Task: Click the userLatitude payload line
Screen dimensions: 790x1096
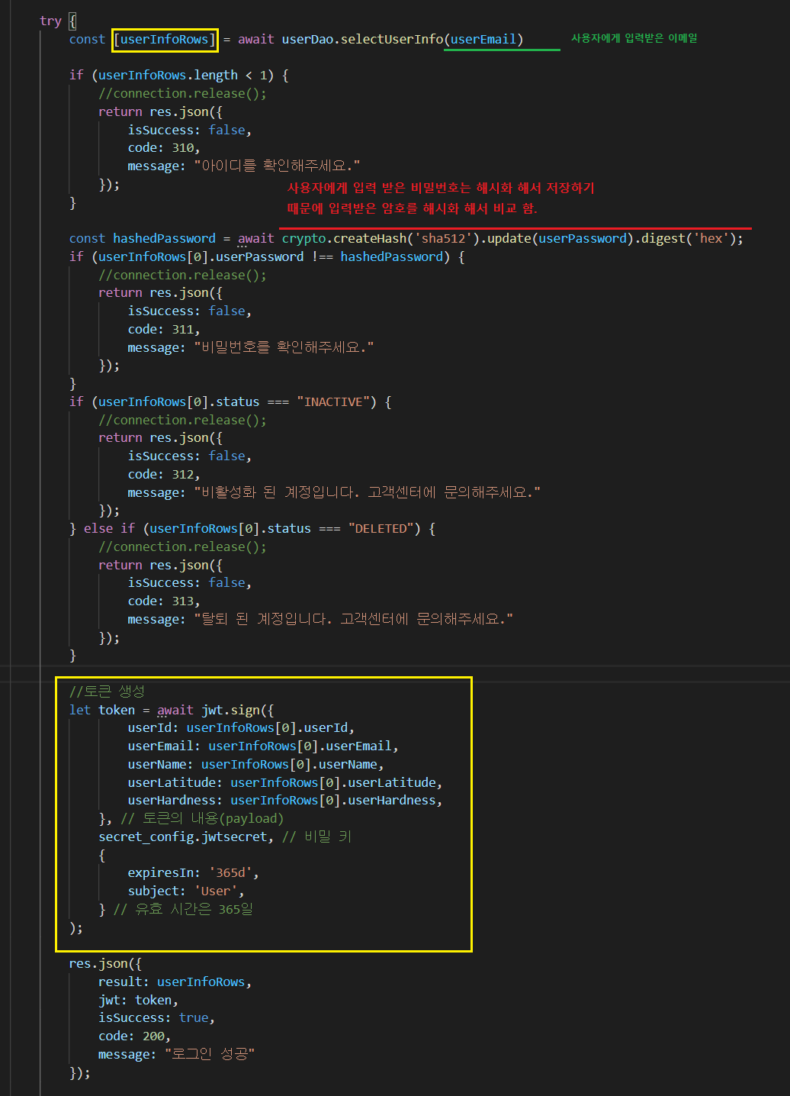Action: point(285,782)
